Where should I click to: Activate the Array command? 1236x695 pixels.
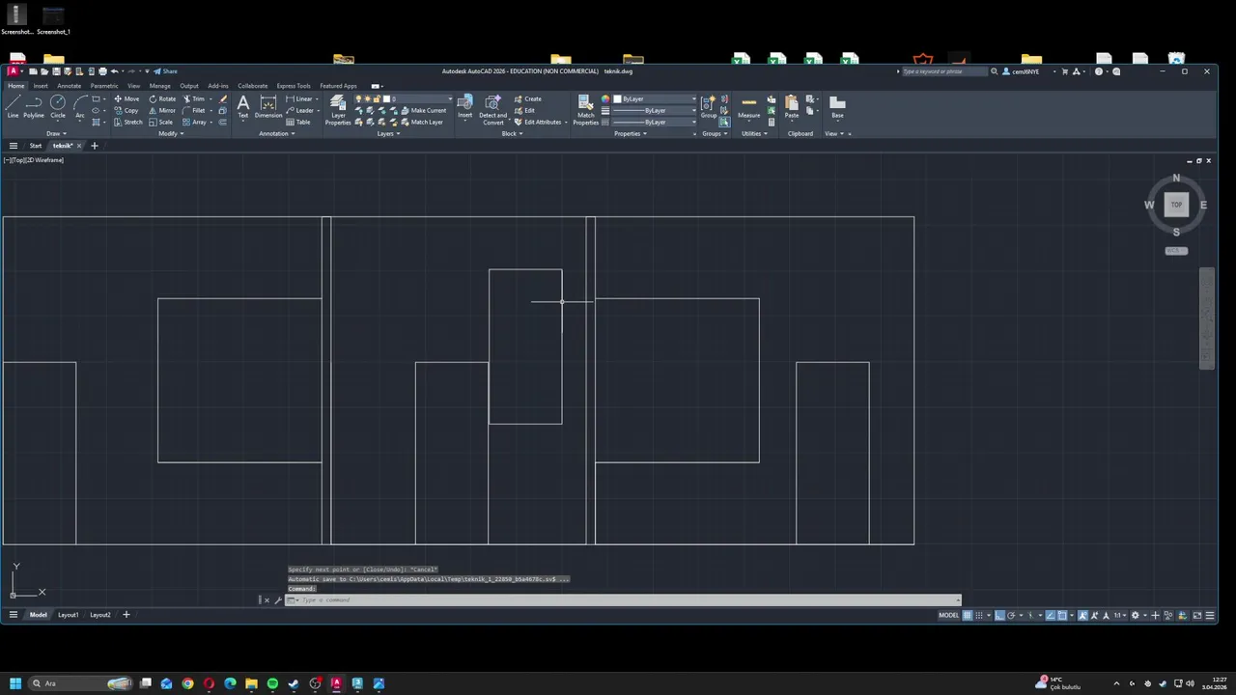[194, 122]
